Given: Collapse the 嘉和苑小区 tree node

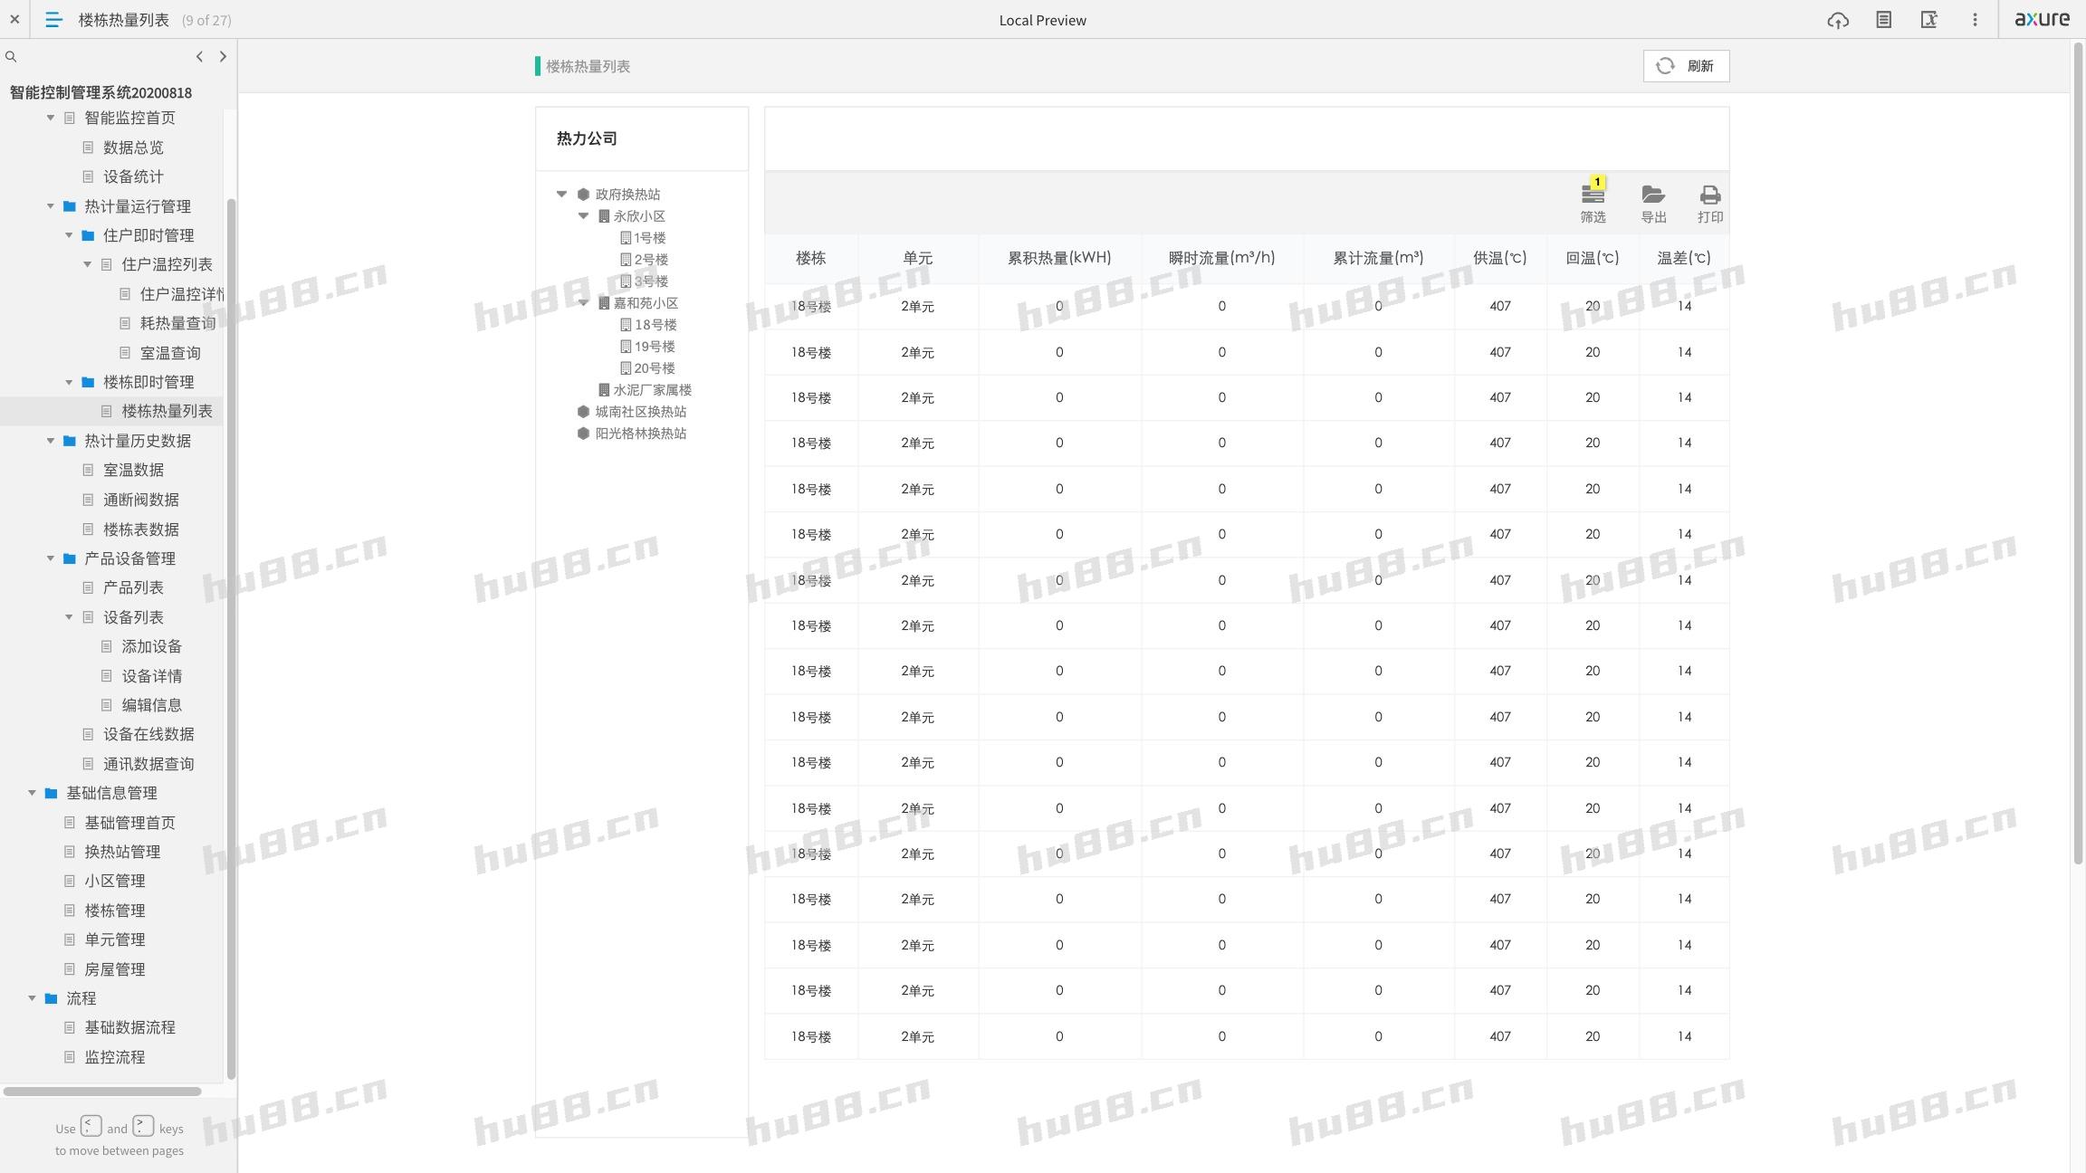Looking at the screenshot, I should (583, 303).
